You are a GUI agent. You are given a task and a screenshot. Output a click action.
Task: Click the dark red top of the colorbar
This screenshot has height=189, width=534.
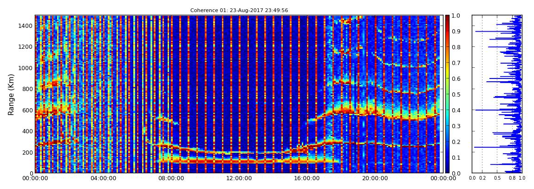pos(448,19)
